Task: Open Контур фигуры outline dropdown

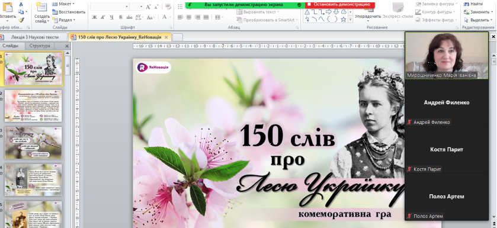Action: [x=435, y=12]
